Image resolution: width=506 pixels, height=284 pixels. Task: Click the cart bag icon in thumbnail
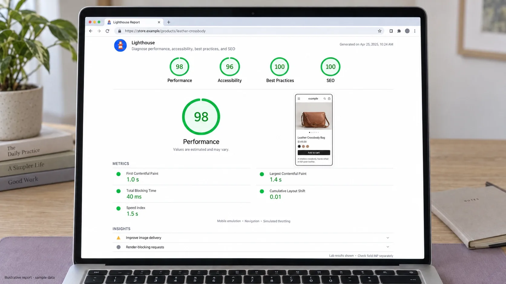tap(329, 99)
